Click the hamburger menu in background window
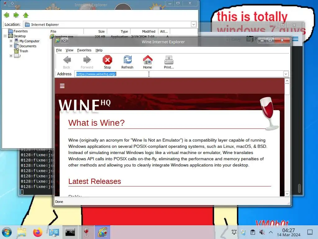Image resolution: width=318 pixels, height=239 pixels. click(296, 39)
